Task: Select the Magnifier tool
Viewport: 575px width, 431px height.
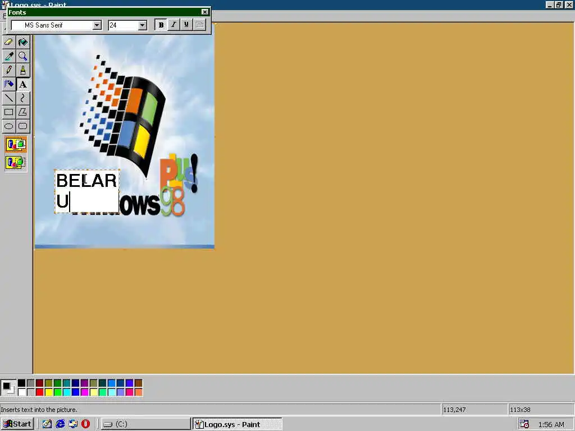Action: click(x=22, y=56)
